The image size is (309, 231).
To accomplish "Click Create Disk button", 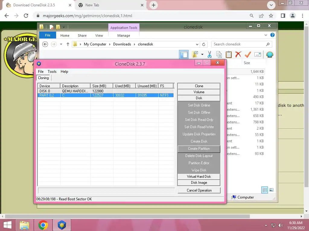I will click(x=199, y=141).
